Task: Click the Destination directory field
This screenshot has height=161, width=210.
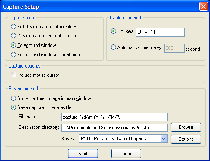Action: (114, 128)
